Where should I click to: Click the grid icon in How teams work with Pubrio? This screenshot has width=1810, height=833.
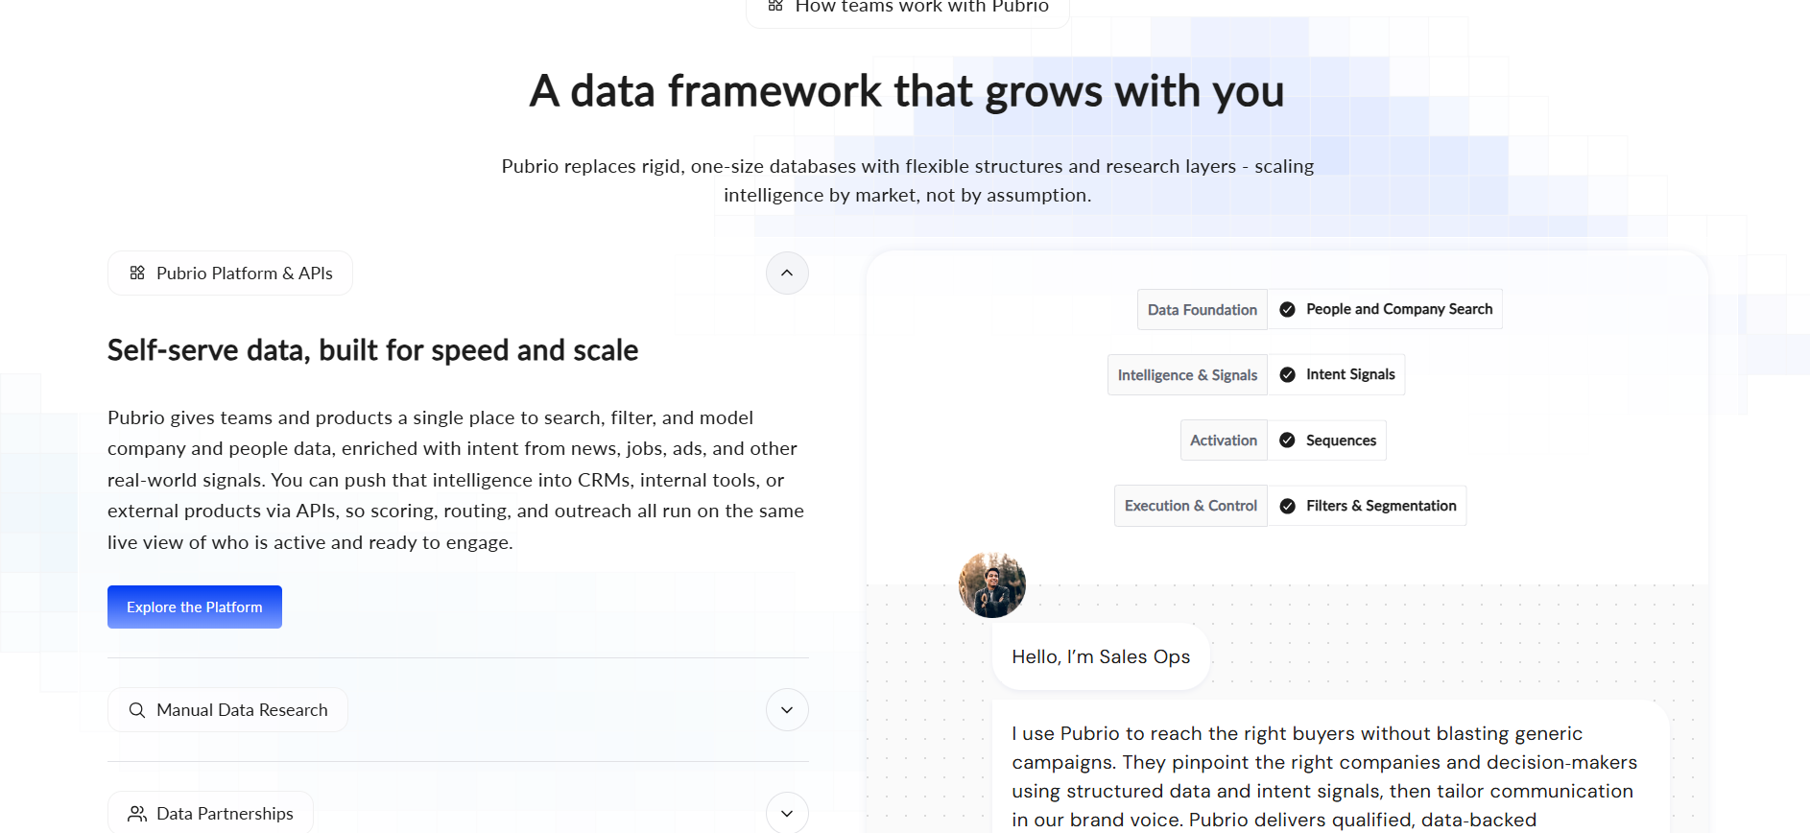(x=775, y=6)
